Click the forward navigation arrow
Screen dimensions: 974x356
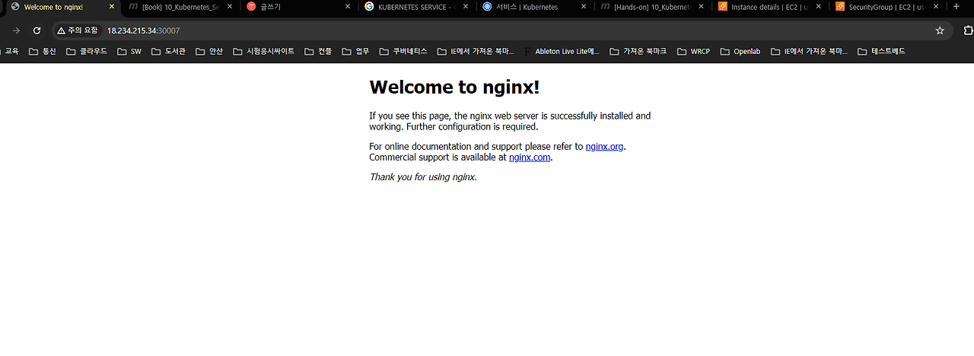pyautogui.click(x=16, y=30)
